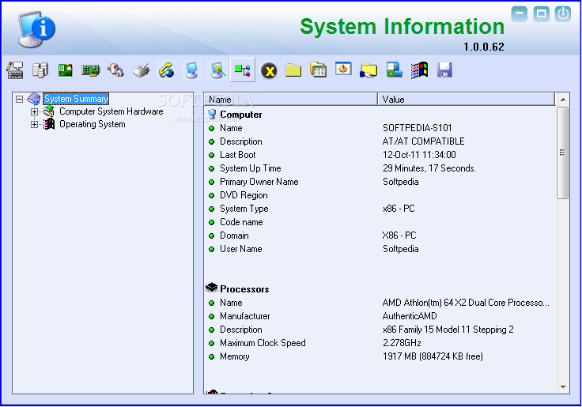Select the storage drives toolbar icon
The image size is (582, 407).
coord(40,70)
